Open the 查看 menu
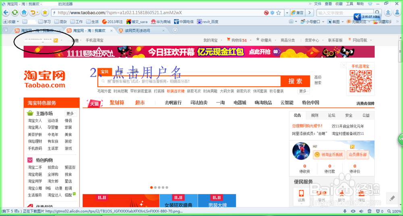The width and height of the screenshot is (403, 216). coord(328,4)
